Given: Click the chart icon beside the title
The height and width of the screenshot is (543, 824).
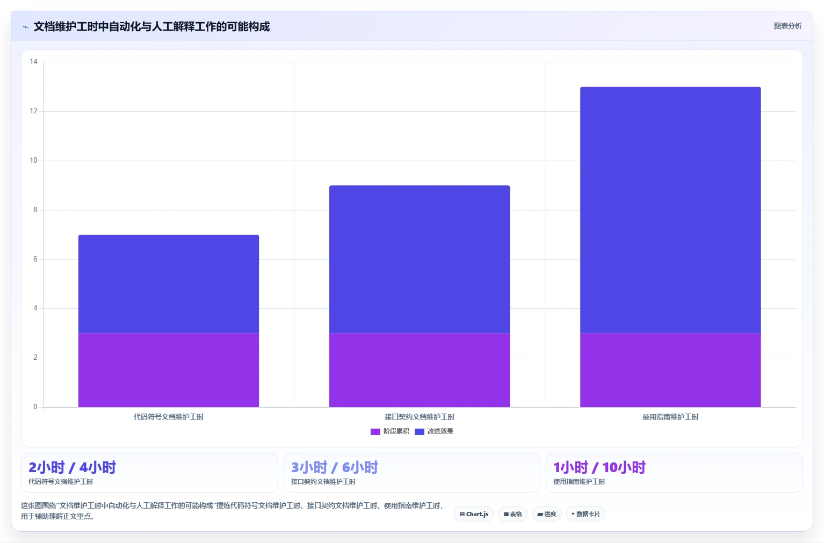Looking at the screenshot, I should coord(25,27).
